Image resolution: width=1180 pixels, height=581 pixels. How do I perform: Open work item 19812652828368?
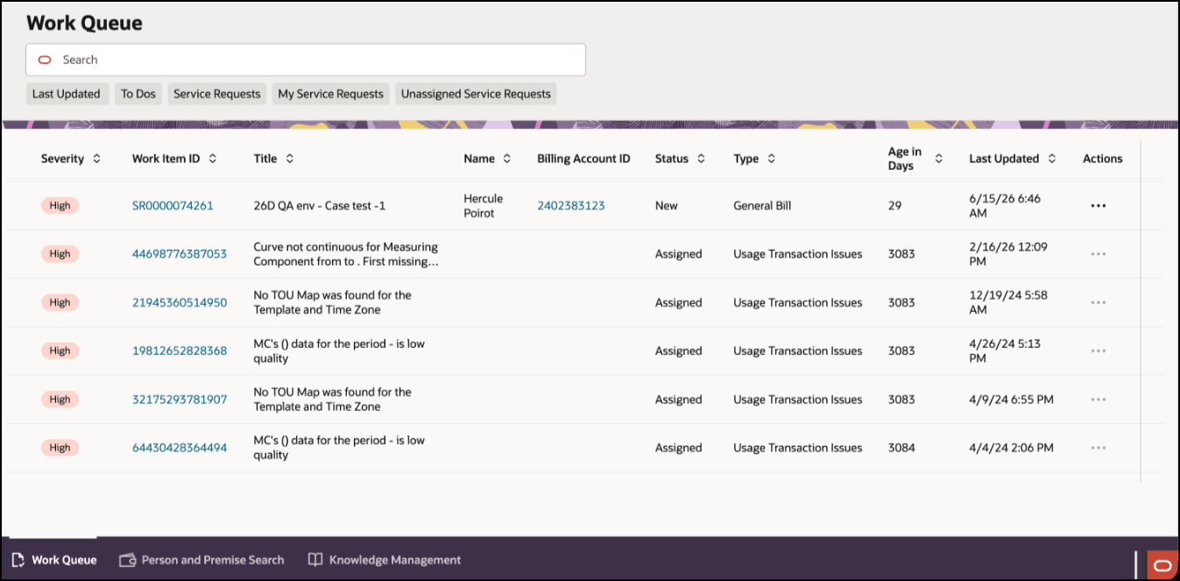click(x=180, y=351)
